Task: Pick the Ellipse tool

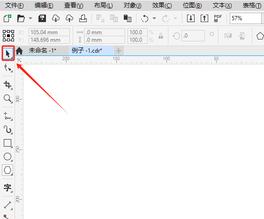Action: click(x=8, y=157)
